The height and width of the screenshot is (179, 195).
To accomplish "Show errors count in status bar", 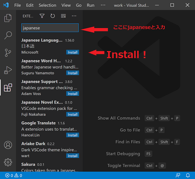I will [x=9, y=175].
